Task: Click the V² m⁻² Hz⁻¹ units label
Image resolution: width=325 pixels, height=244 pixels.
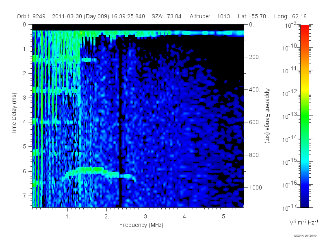Action: [303, 222]
